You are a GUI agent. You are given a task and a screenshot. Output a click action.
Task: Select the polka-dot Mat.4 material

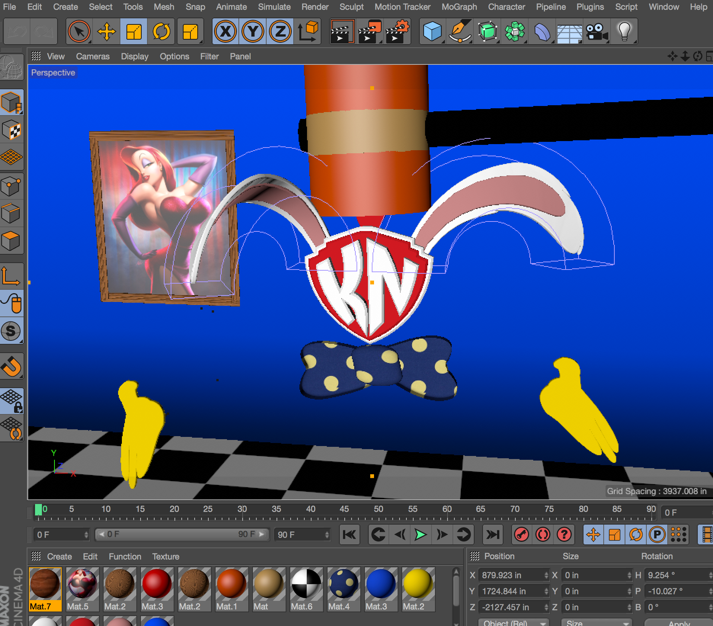344,589
